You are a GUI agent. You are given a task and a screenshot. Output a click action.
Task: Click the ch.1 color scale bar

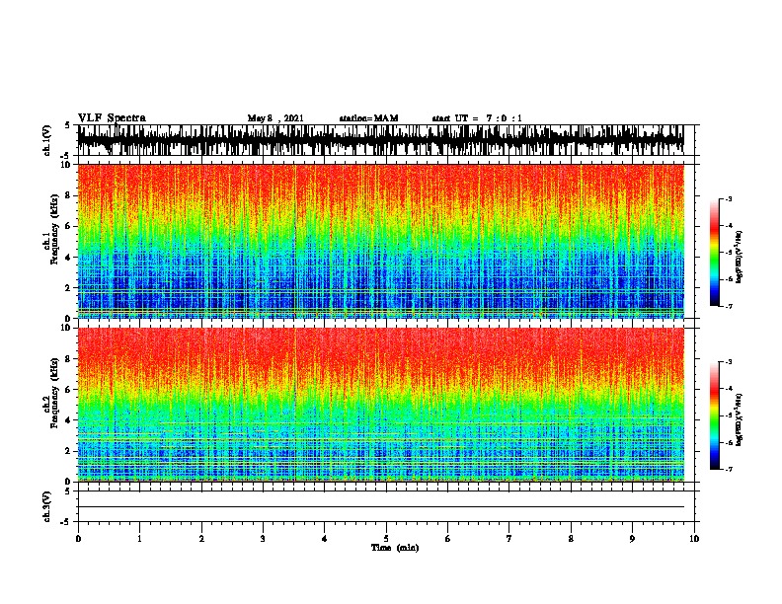[x=715, y=253]
